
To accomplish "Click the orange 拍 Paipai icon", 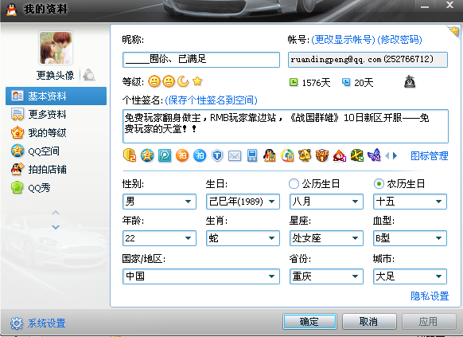I will [182, 155].
